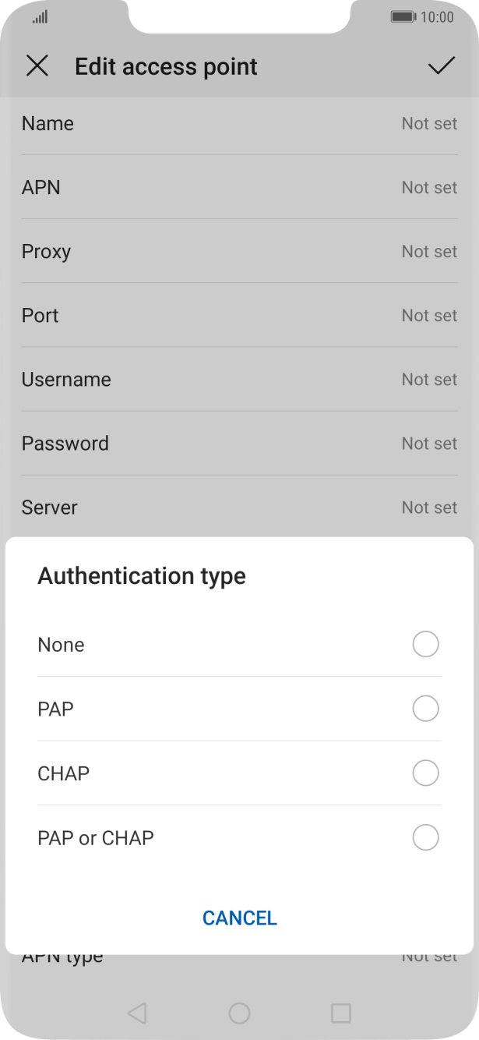Tap the checkmark save icon
Screen dimensions: 479x1040
pyautogui.click(x=441, y=66)
